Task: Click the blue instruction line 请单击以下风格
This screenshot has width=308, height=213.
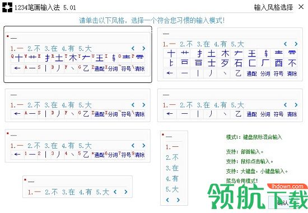Action: 152,20
